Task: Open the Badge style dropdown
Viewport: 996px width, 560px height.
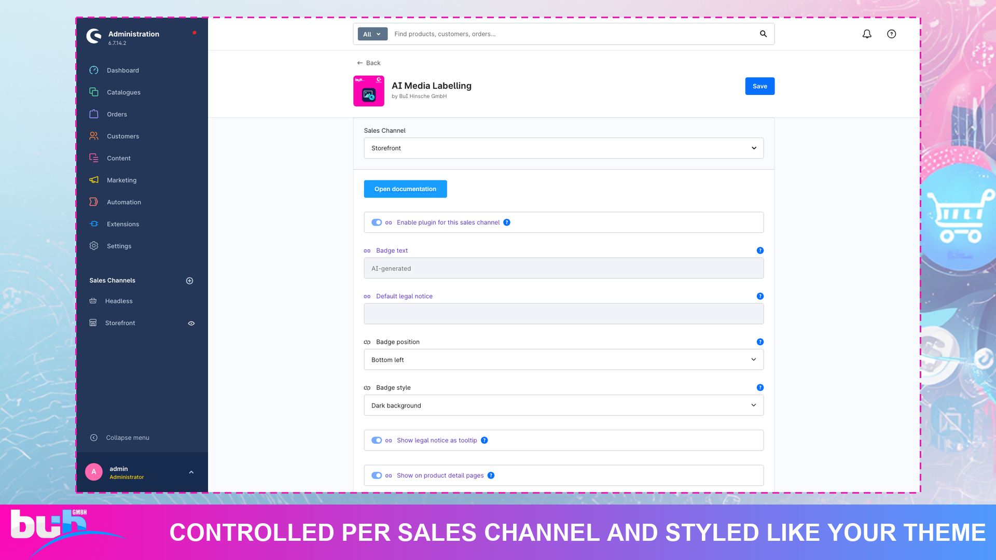Action: (x=563, y=405)
